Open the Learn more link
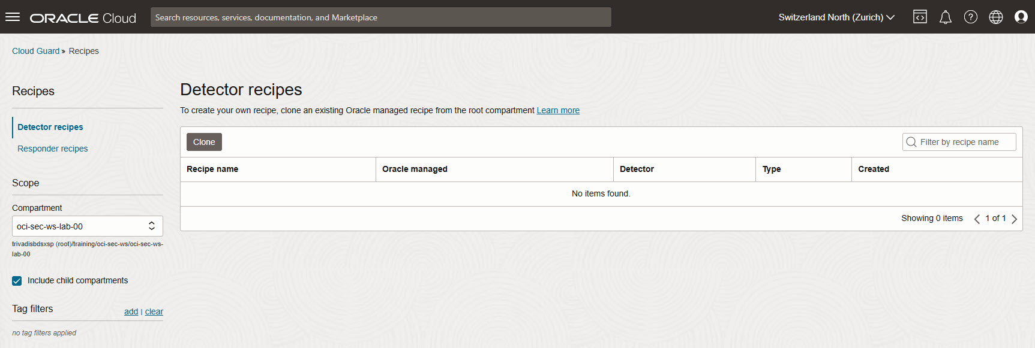Image resolution: width=1035 pixels, height=348 pixels. pyautogui.click(x=558, y=110)
